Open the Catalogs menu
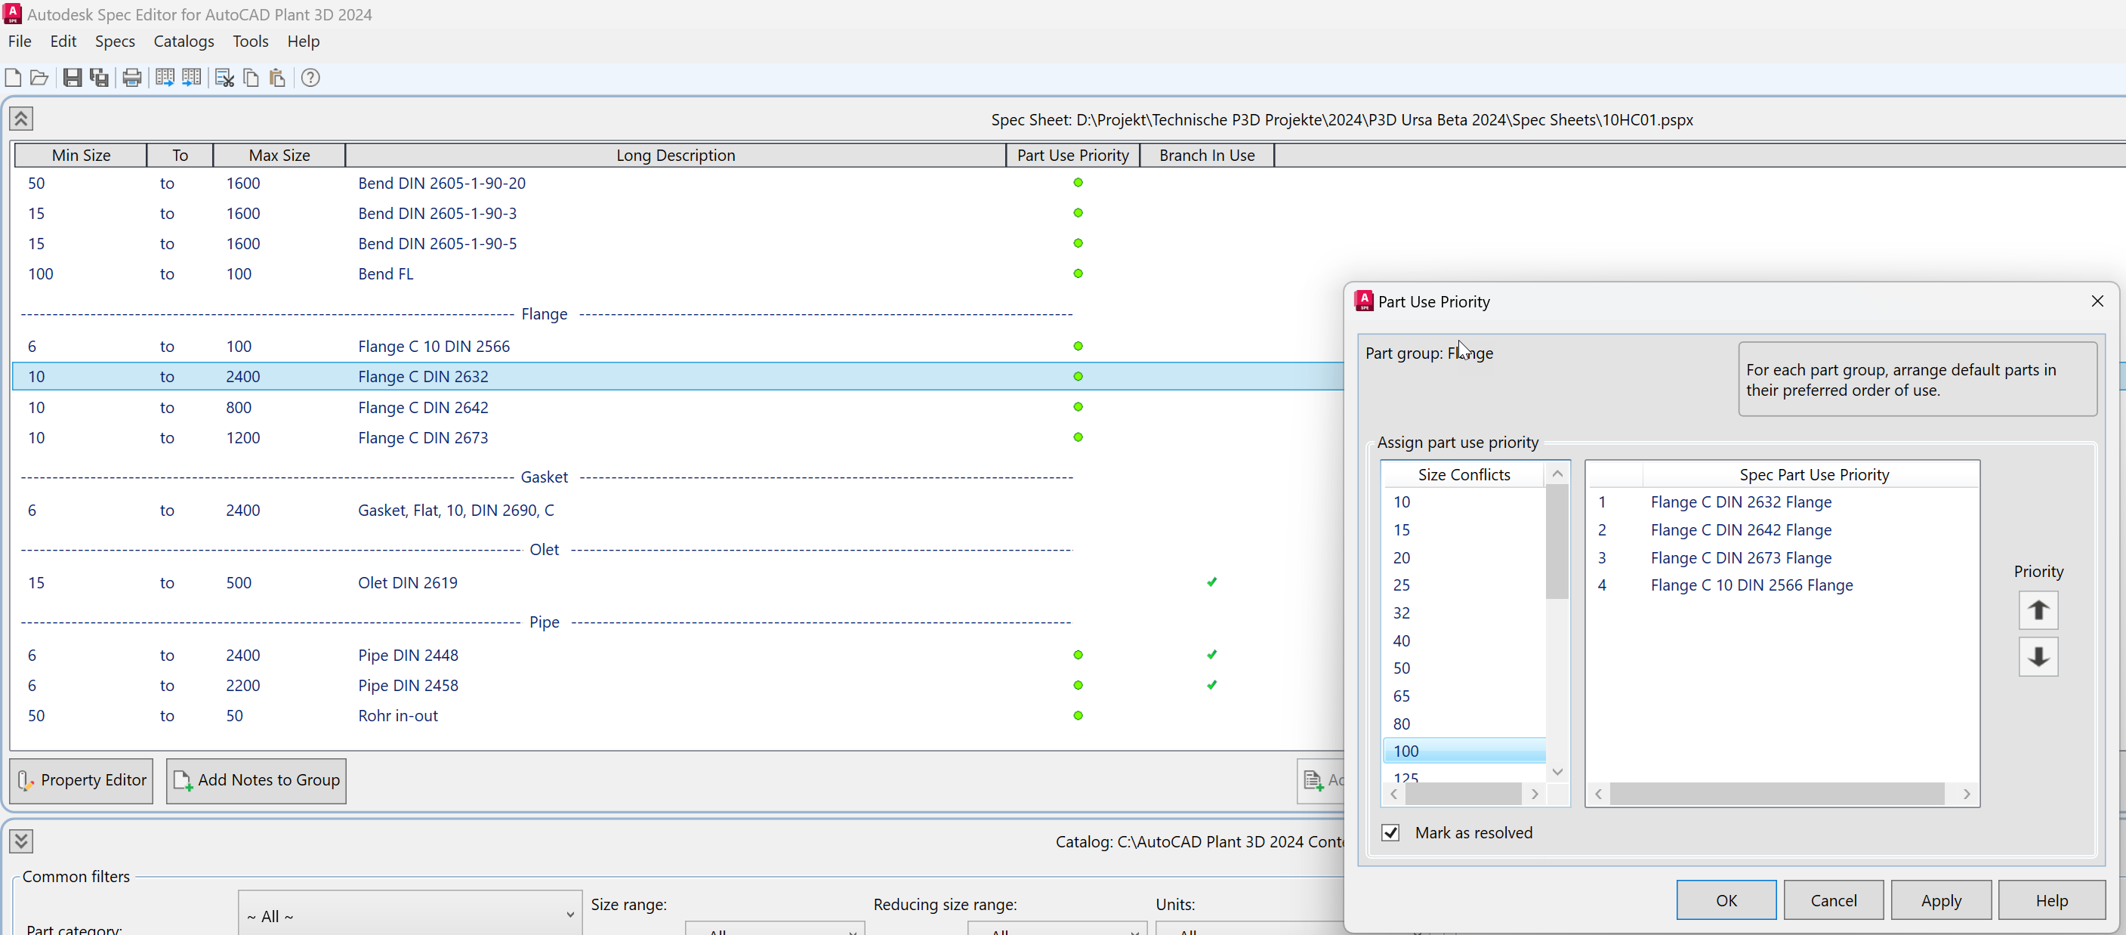The image size is (2126, 935). pos(184,42)
